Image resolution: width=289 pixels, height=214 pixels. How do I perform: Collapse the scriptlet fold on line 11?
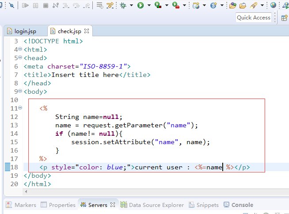click(x=20, y=108)
